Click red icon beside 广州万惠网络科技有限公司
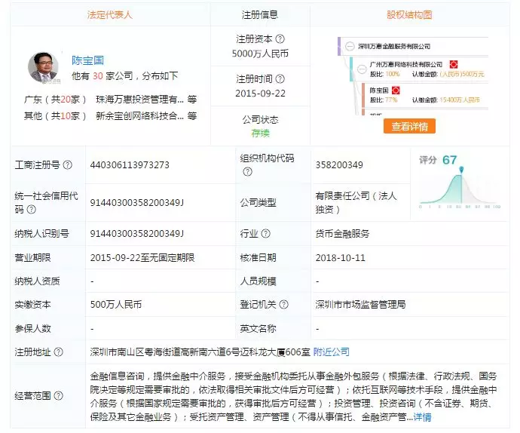520x433 pixels. (x=454, y=65)
